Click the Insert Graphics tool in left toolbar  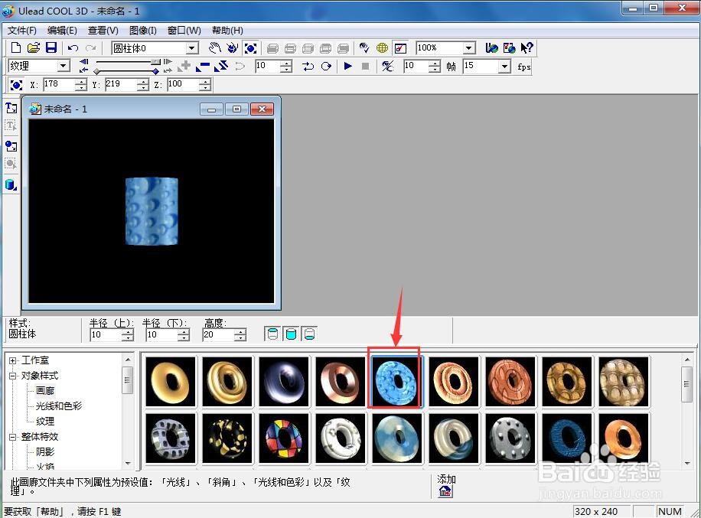point(11,146)
